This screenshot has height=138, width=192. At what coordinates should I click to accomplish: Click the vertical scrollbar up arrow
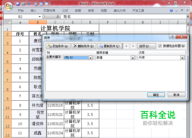[x=188, y=24]
